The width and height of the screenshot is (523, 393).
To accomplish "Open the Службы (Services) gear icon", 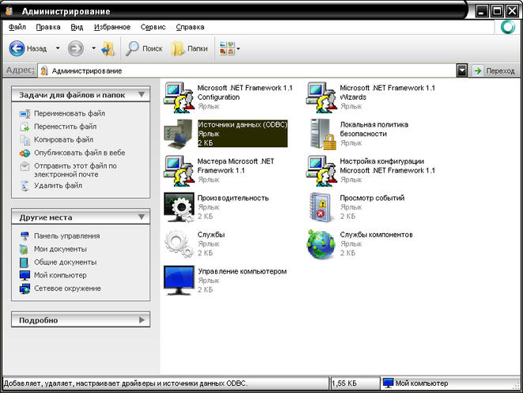I will coord(177,244).
